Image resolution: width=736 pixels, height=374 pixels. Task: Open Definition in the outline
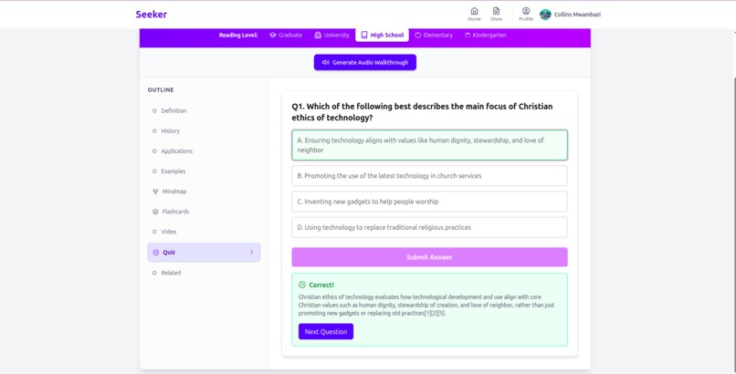(x=204, y=111)
